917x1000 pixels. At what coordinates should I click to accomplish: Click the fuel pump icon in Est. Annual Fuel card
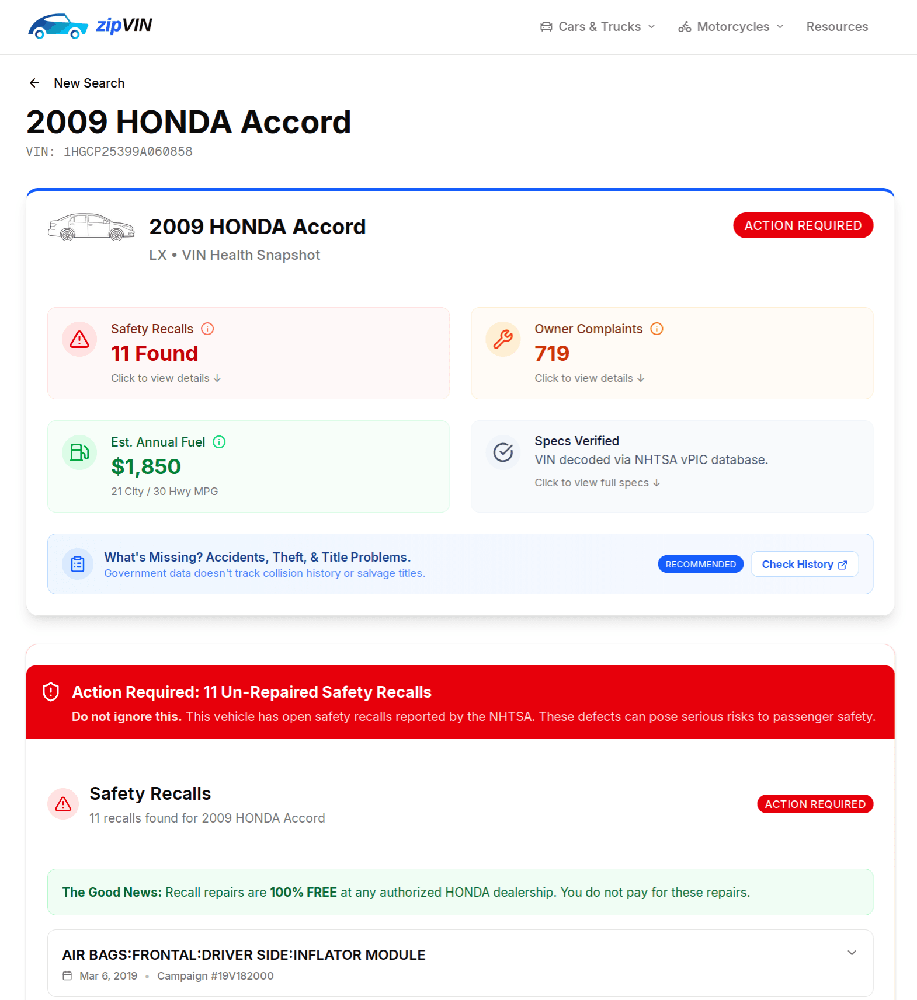pos(79,452)
